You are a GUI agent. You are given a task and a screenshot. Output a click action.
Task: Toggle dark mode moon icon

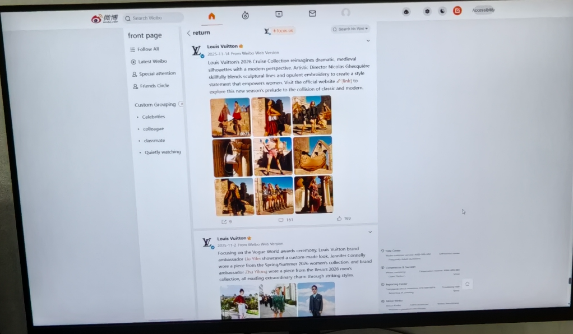[442, 11]
